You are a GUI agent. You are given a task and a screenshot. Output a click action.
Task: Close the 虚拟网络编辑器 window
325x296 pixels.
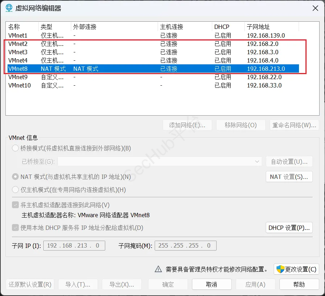click(x=315, y=8)
